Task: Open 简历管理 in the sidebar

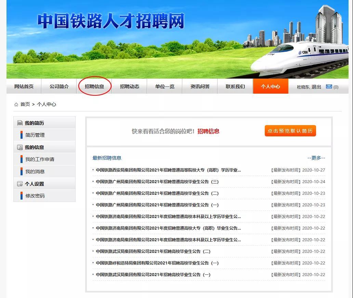Action: 35,135
